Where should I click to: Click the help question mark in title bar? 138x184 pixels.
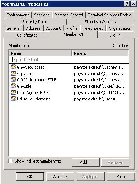tap(127, 4)
